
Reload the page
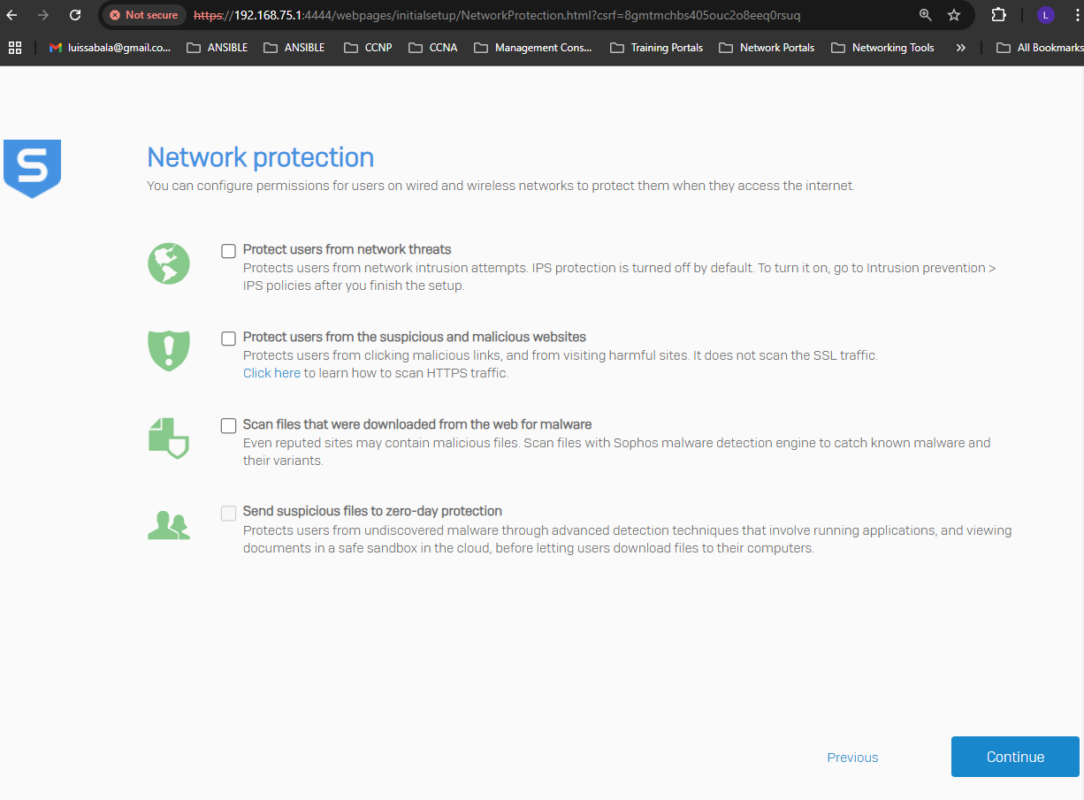click(75, 15)
